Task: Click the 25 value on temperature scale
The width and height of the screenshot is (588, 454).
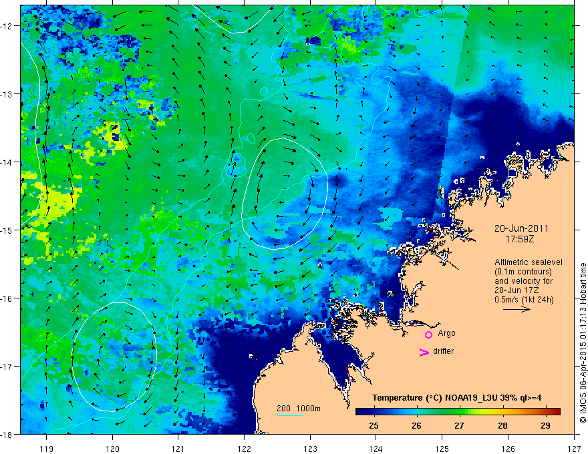Action: pos(374,426)
